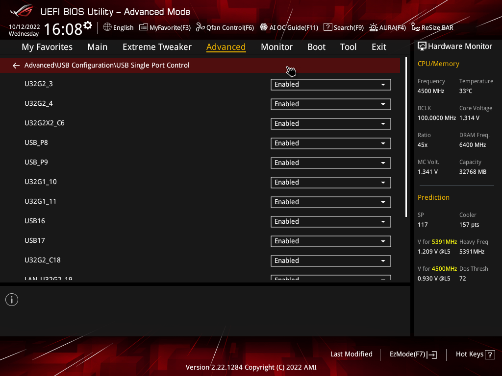The height and width of the screenshot is (376, 502).
Task: Click the info circle icon
Action: point(12,300)
